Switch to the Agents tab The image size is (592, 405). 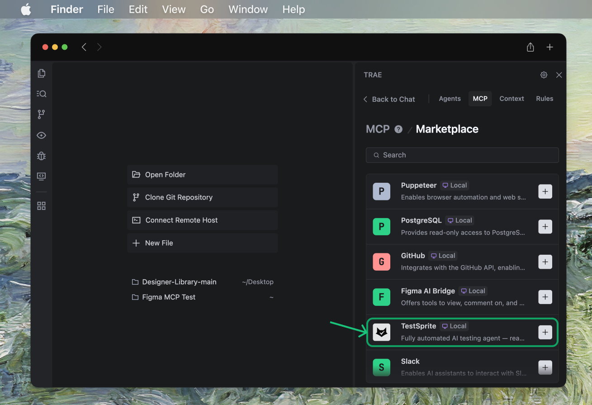click(450, 99)
